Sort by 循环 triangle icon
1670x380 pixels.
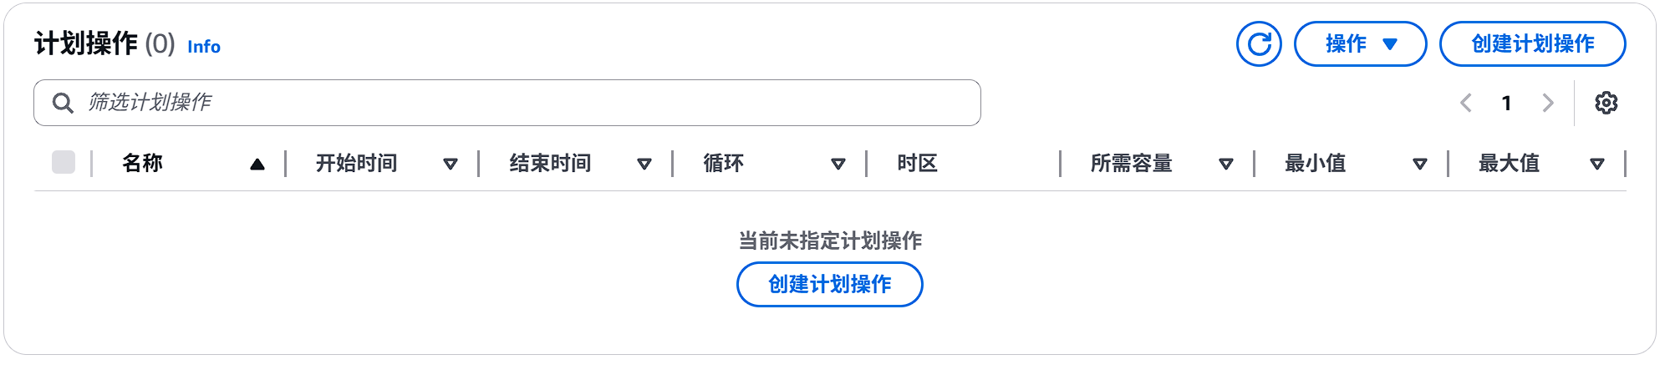[838, 165]
